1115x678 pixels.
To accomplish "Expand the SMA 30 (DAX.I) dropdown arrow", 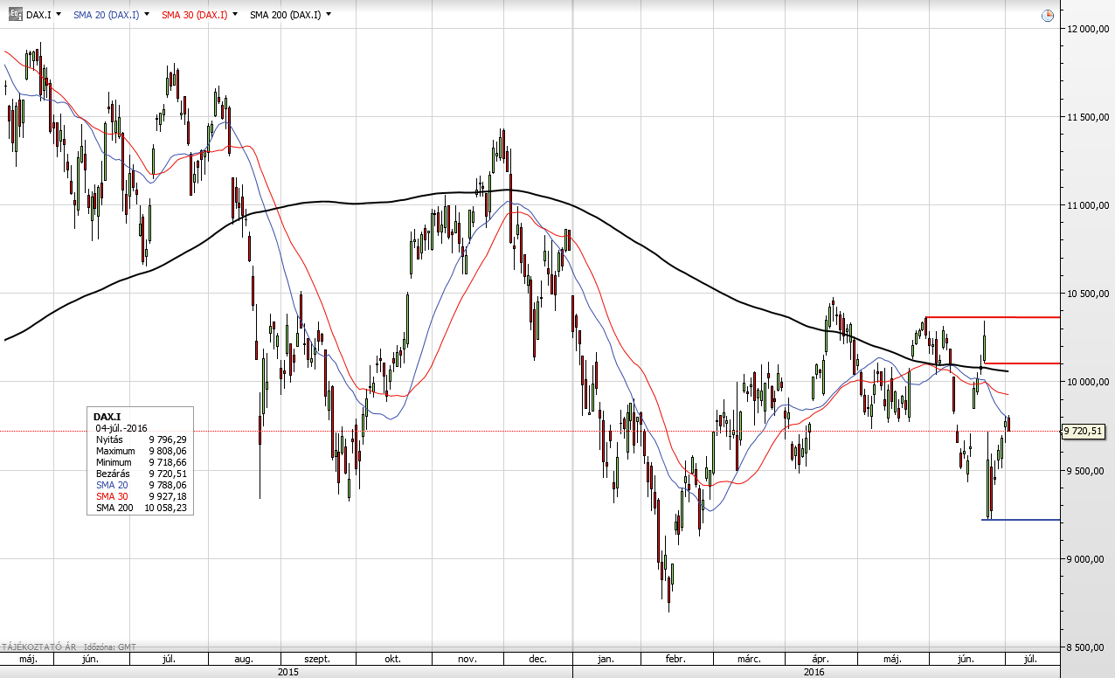I will (235, 15).
